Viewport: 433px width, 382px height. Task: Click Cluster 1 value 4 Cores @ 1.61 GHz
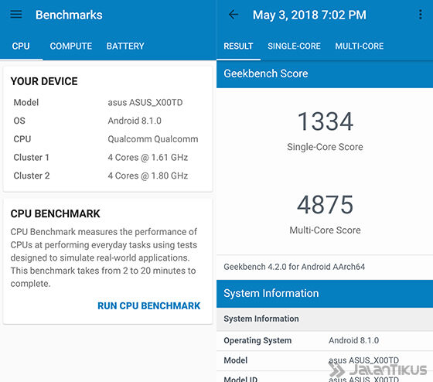tap(148, 158)
